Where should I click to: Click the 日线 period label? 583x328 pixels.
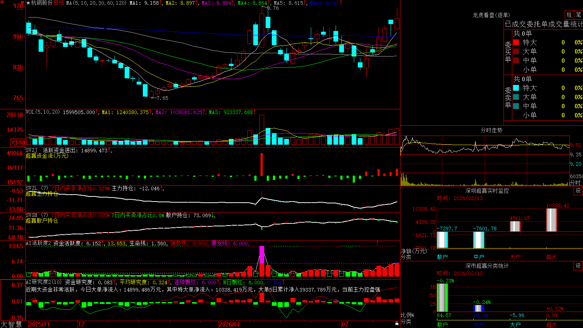(x=59, y=3)
